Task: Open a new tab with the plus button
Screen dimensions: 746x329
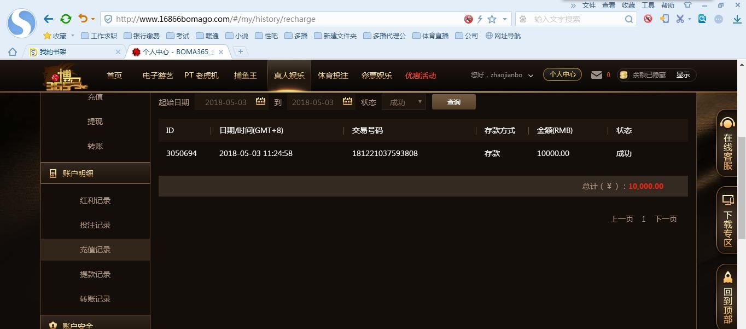Action: pyautogui.click(x=240, y=51)
